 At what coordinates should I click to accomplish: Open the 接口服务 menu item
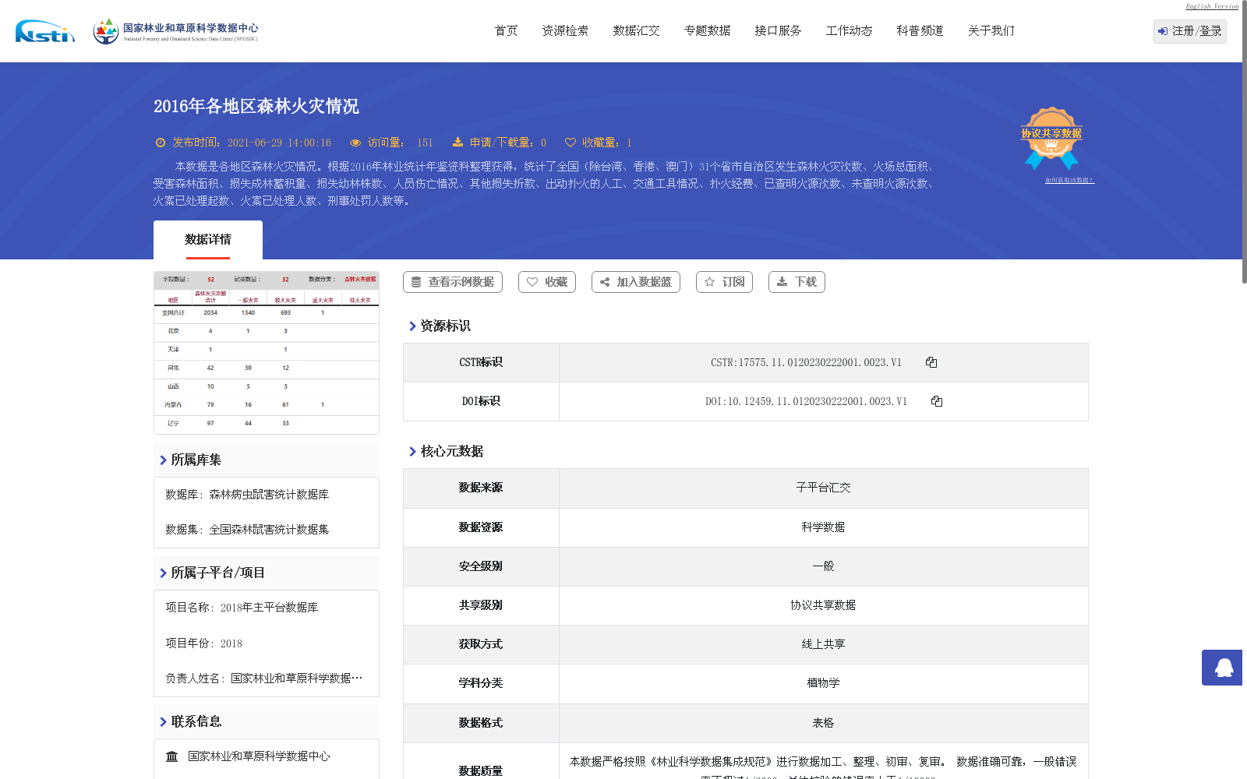(x=778, y=31)
